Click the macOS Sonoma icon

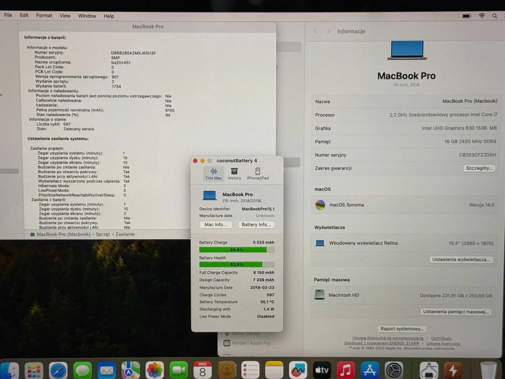point(320,205)
